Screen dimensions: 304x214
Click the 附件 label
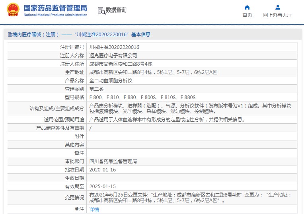click(79, 136)
